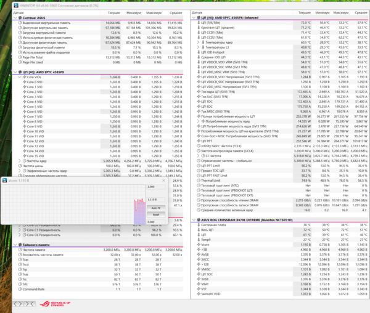Expand the Температуры ядер group
This screenshot has width=370, height=313.
(x=198, y=43)
